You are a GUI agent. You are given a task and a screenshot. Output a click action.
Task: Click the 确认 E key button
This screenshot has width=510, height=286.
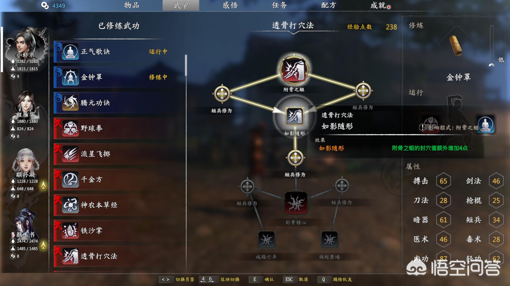coord(261,279)
